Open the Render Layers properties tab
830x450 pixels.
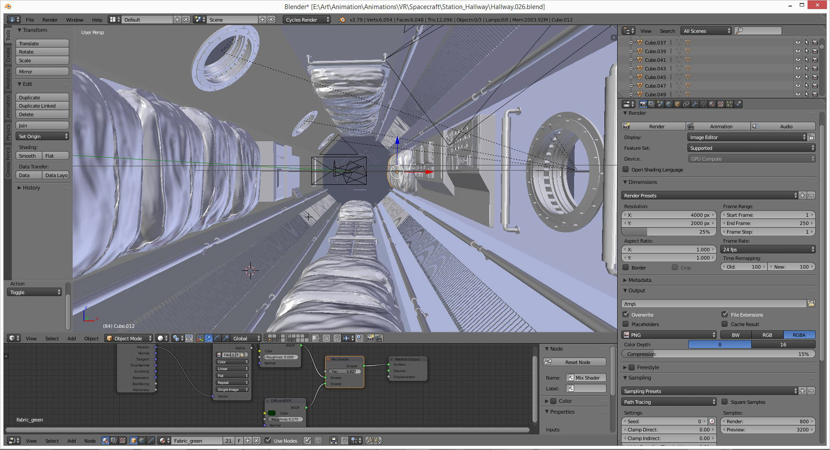[651, 104]
